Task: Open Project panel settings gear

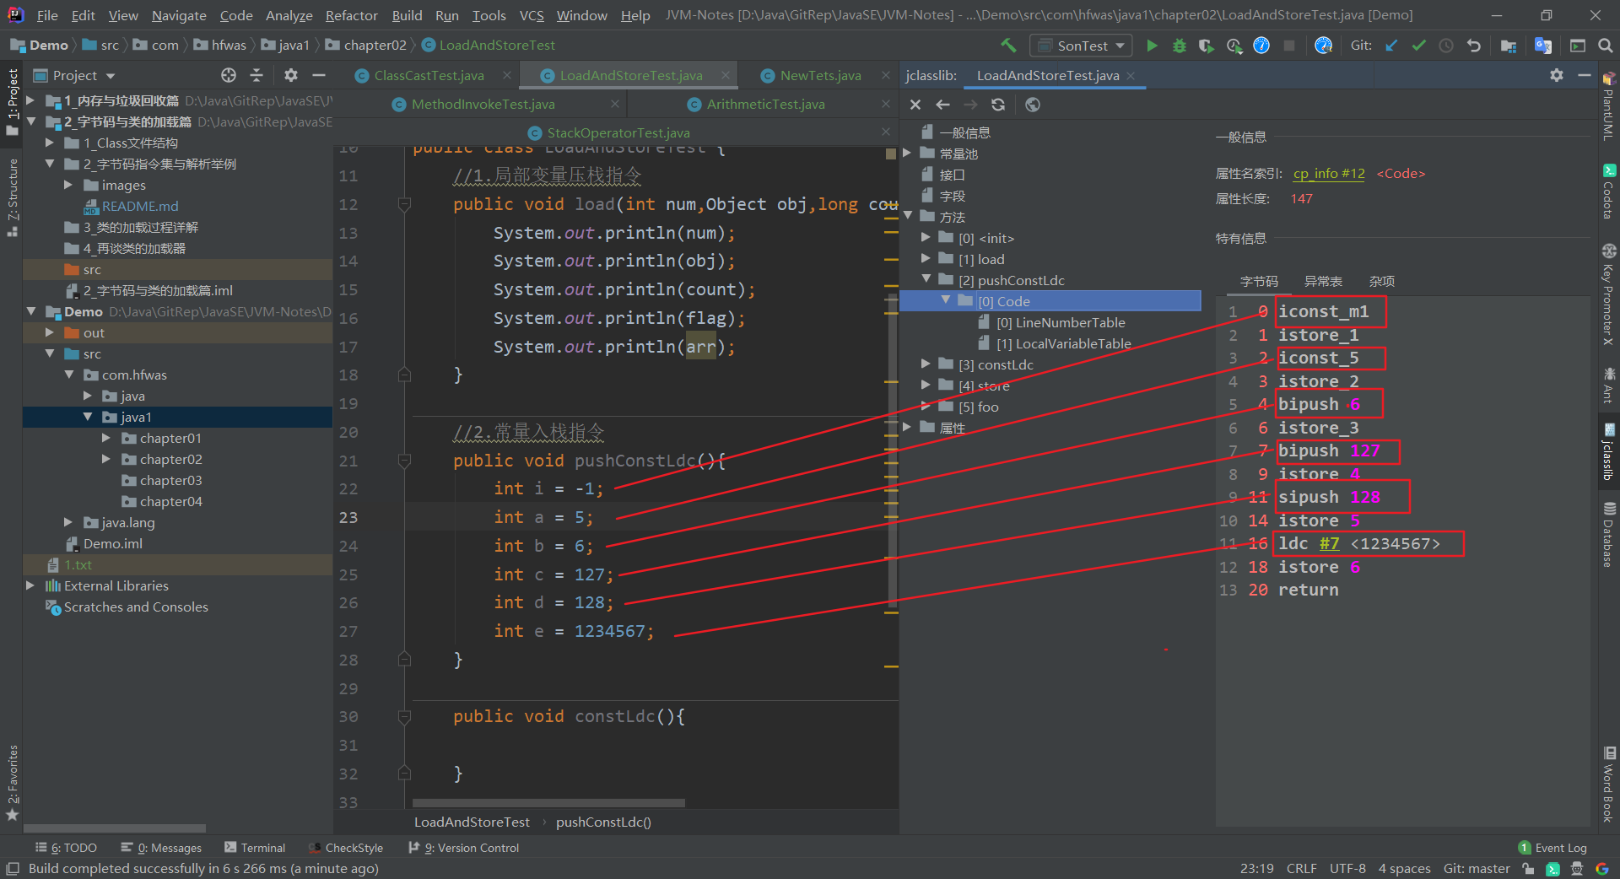Action: click(x=291, y=75)
